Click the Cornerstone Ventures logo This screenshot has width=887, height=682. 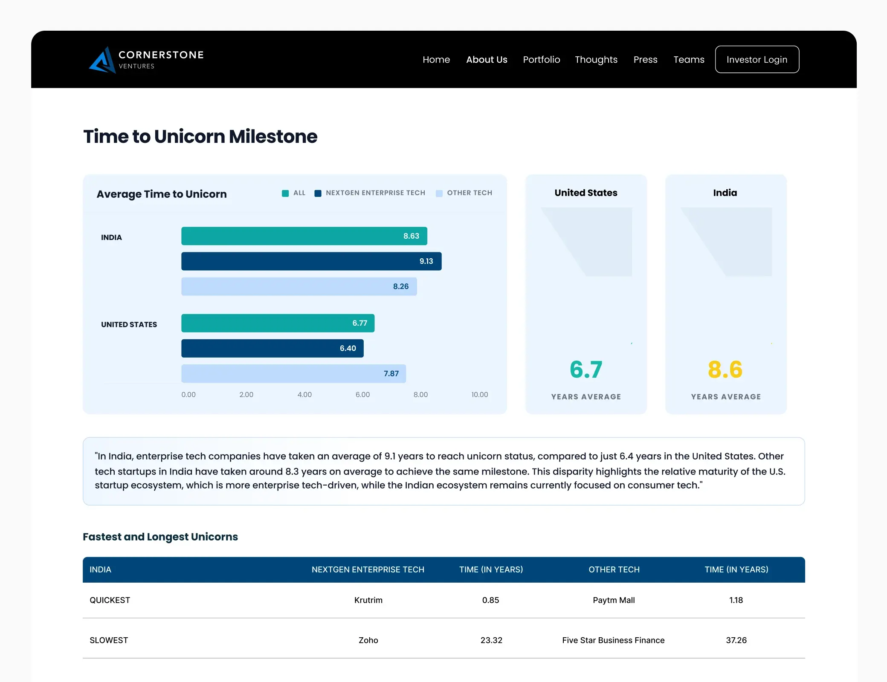[x=146, y=60]
